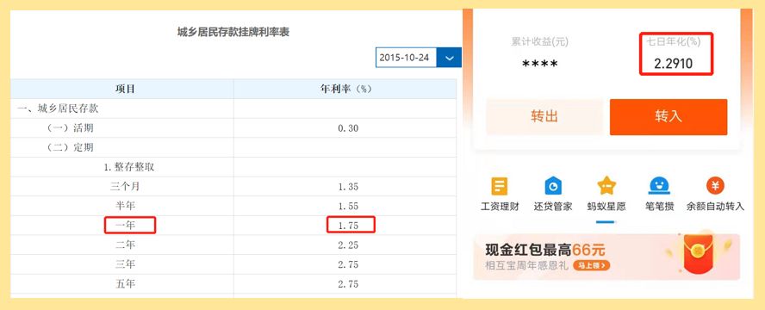
Task: Click the 累计收益(元) label
Action: [x=539, y=42]
